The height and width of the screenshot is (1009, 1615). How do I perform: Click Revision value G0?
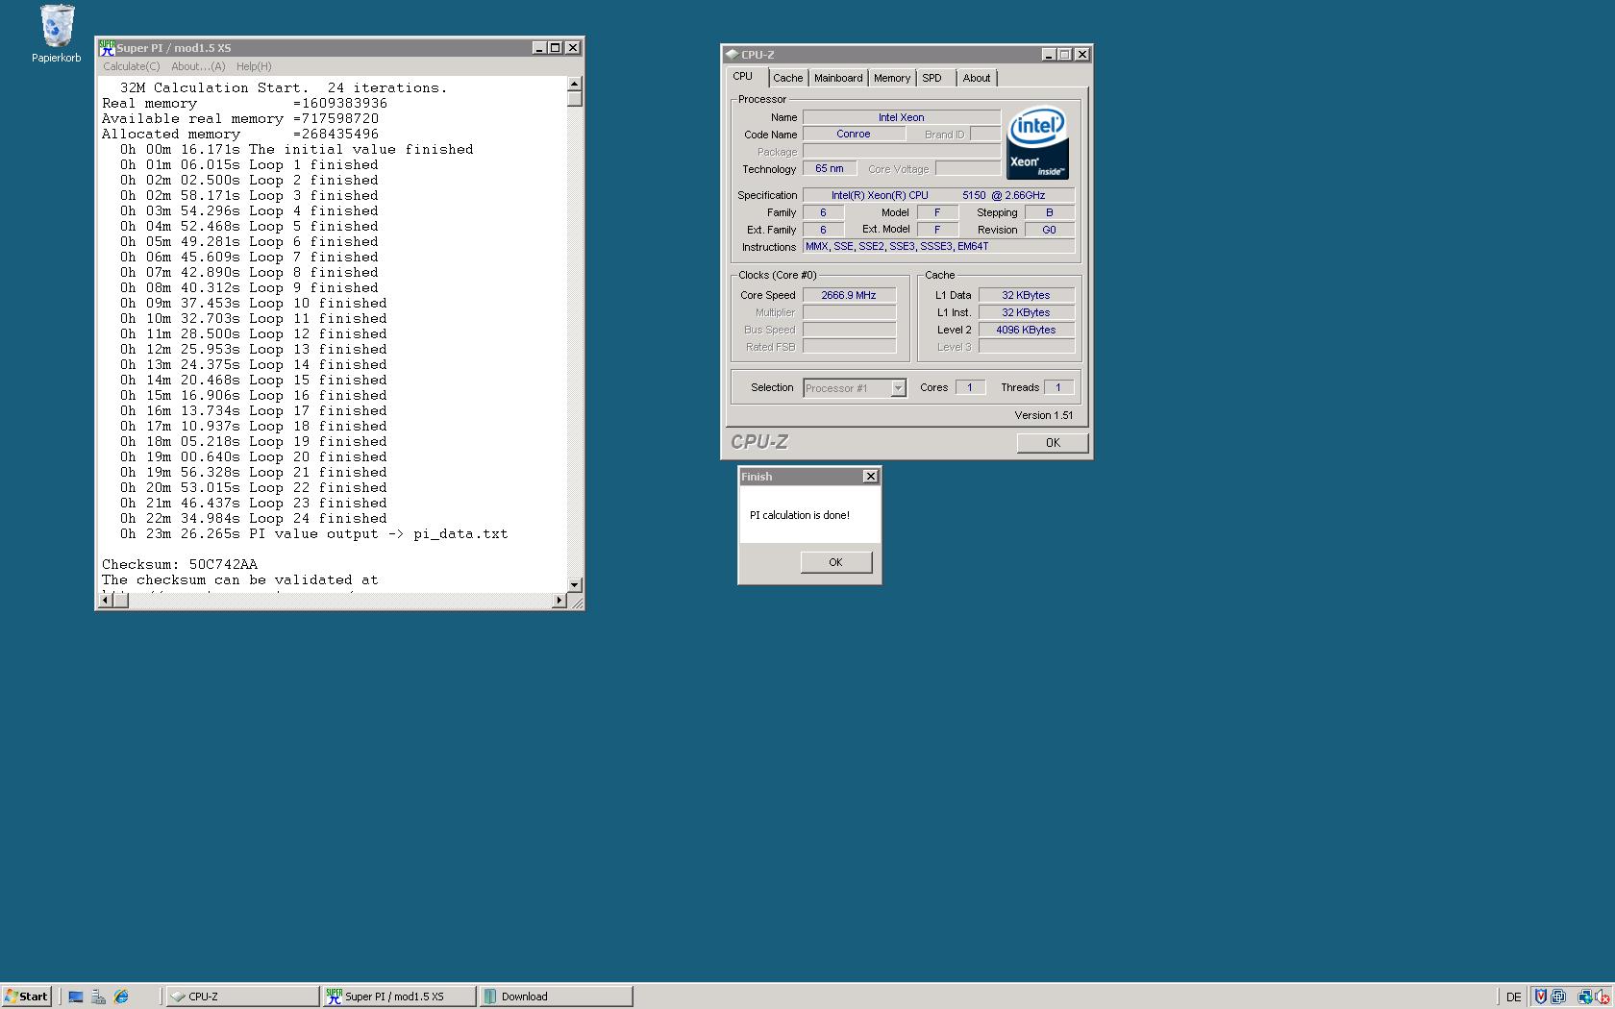[1049, 230]
